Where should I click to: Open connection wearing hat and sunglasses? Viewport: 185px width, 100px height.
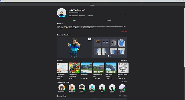pyautogui.click(x=82, y=87)
